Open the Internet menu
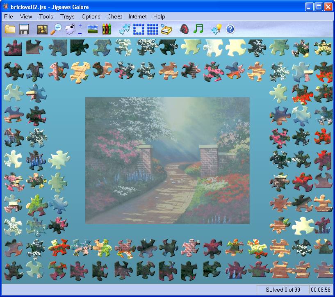Image resolution: width=335 pixels, height=297 pixels. (x=138, y=17)
